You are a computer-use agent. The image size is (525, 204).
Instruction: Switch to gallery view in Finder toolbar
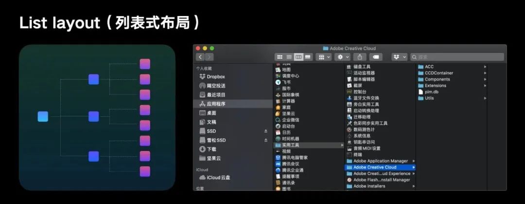[x=308, y=57]
